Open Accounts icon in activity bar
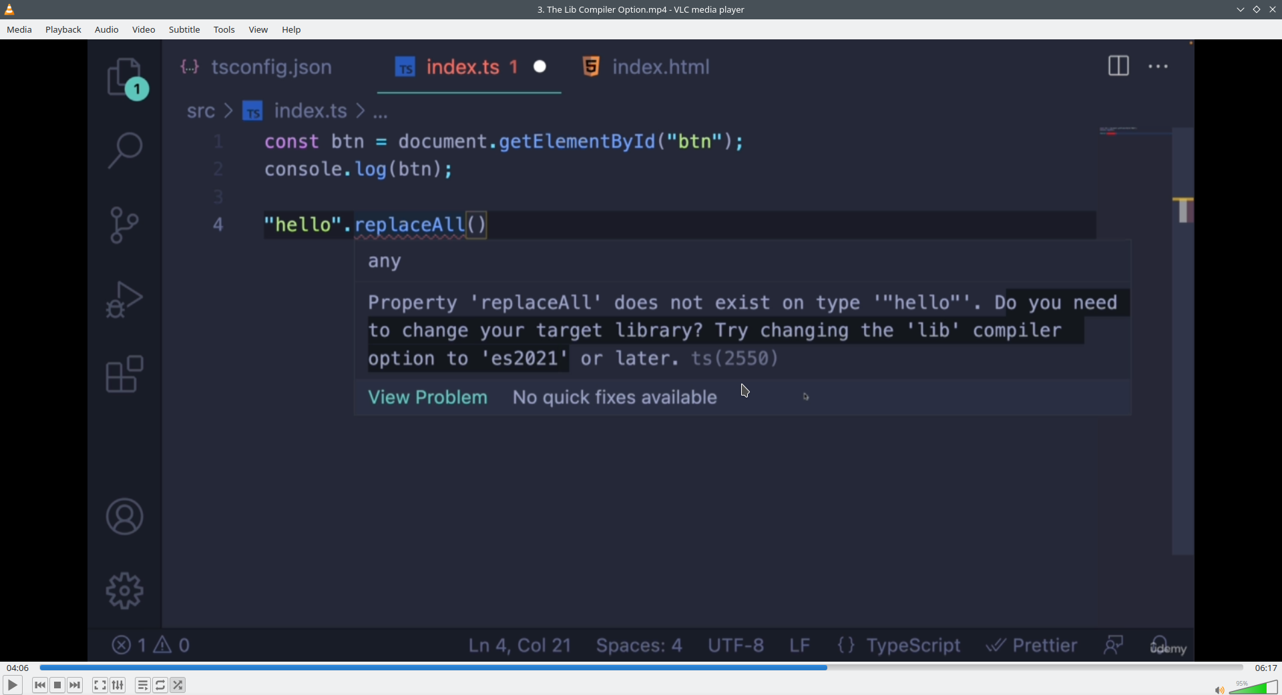The height and width of the screenshot is (695, 1282). [125, 516]
